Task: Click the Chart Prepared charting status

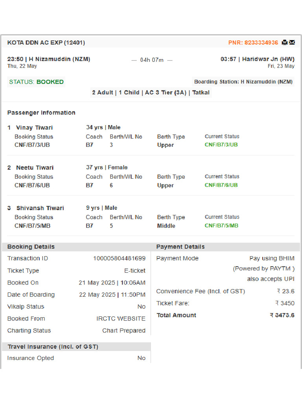Action: point(124,331)
